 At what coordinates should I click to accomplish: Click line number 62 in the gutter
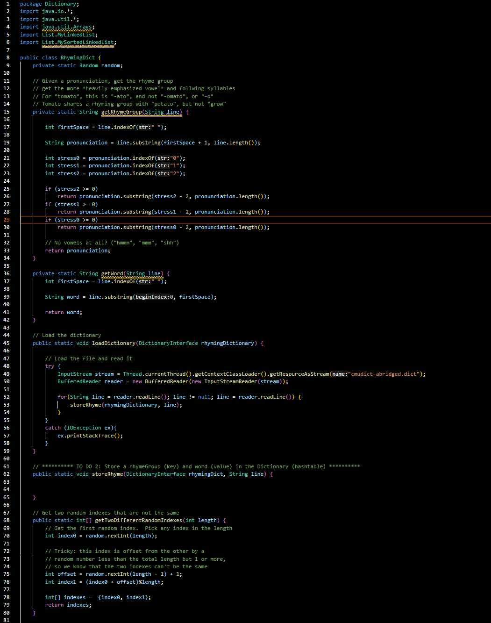pyautogui.click(x=7, y=474)
